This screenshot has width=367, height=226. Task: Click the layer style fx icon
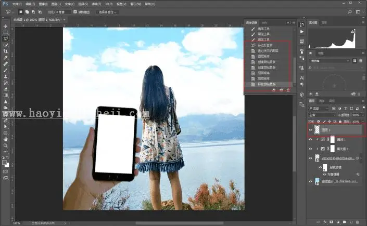pos(325,222)
